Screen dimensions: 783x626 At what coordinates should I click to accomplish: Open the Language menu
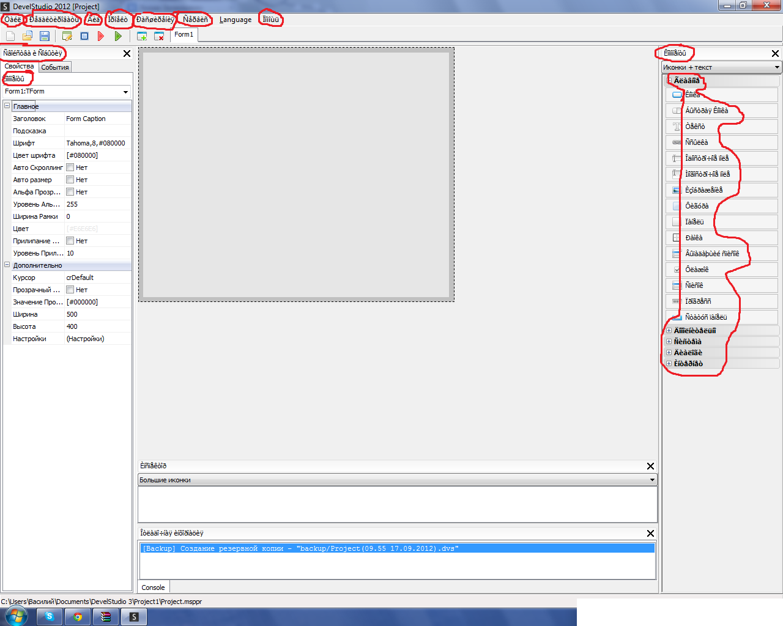[x=236, y=20]
